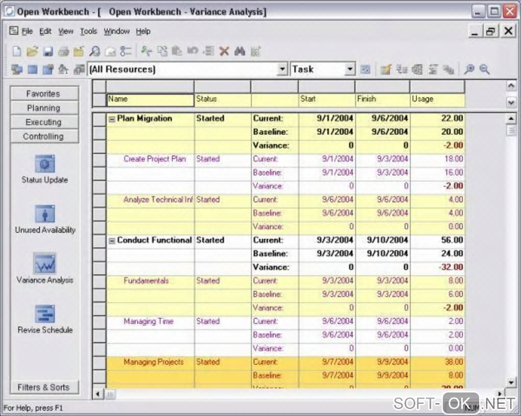Click the green person resource icon
This screenshot has height=416, width=521.
pyautogui.click(x=146, y=51)
